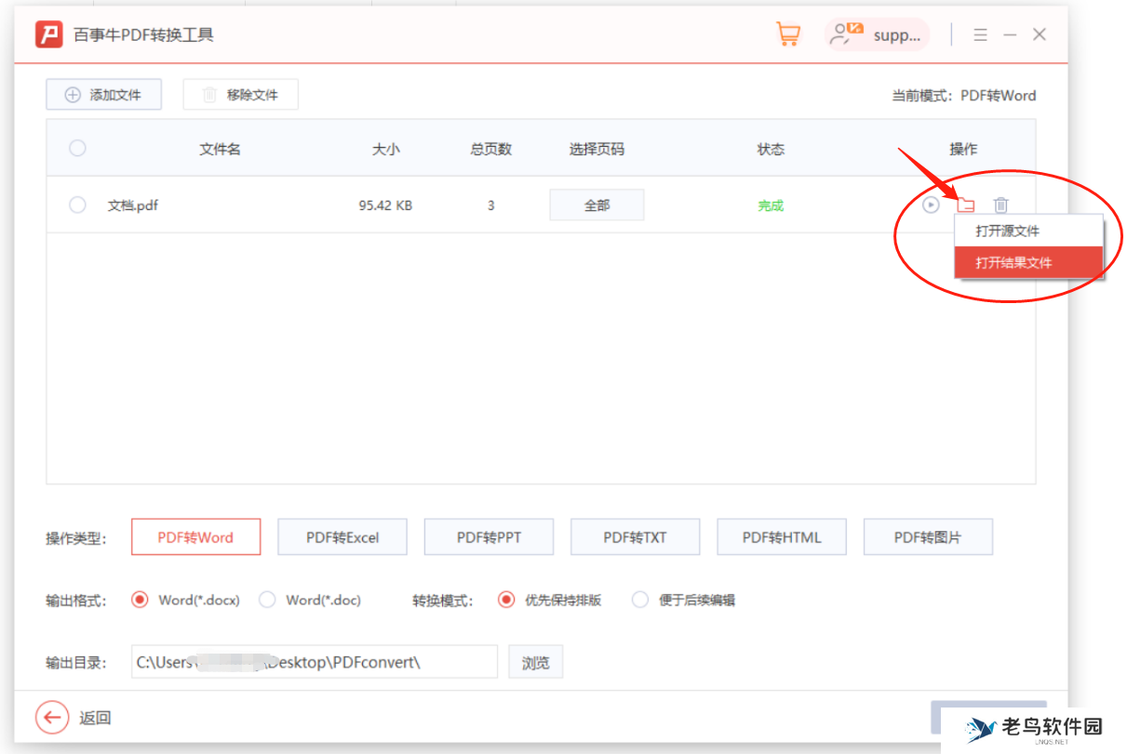Toggle the select-all checkbox in table header
1127x754 pixels.
(x=77, y=148)
